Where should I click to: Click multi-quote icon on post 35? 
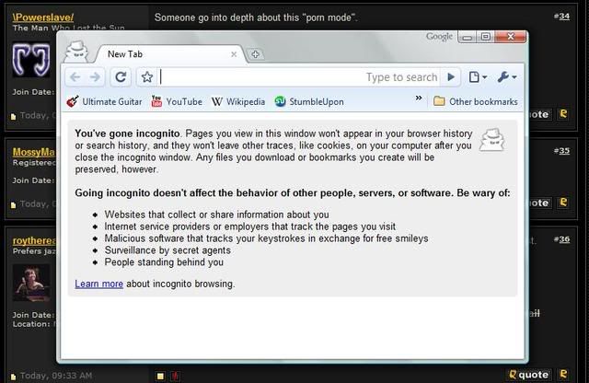(x=563, y=203)
